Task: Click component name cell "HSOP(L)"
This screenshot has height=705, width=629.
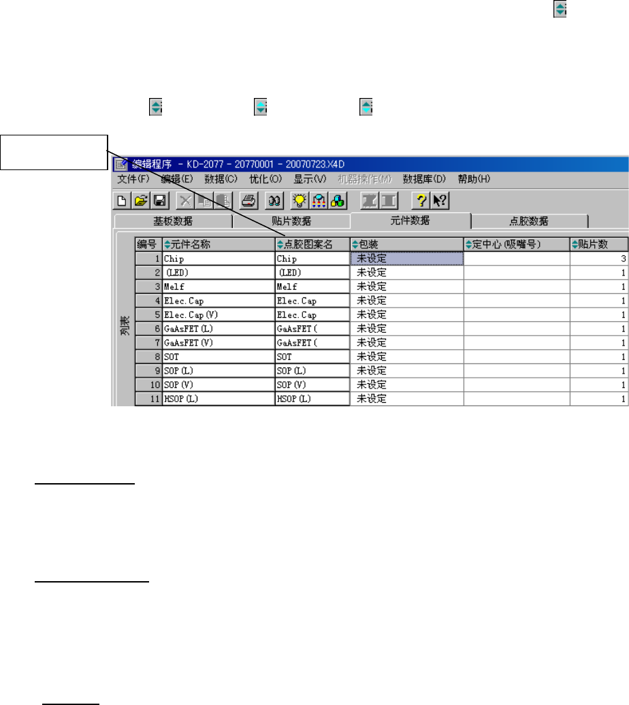Action: (219, 399)
